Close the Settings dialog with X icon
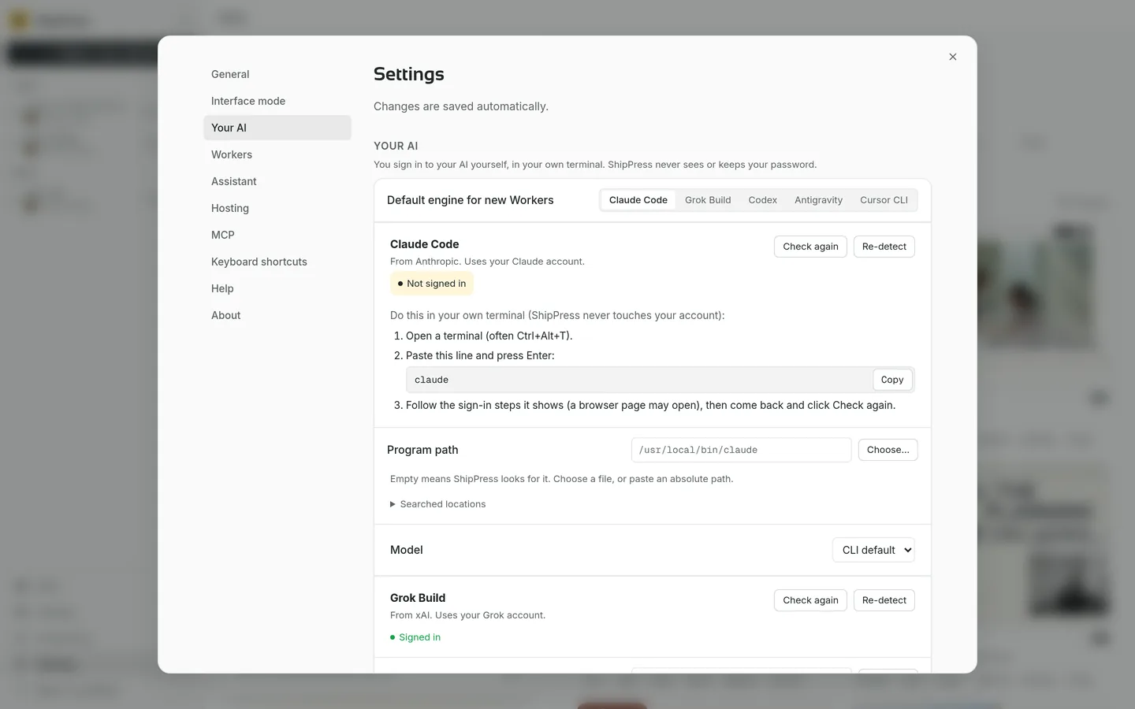1135x709 pixels. point(953,57)
